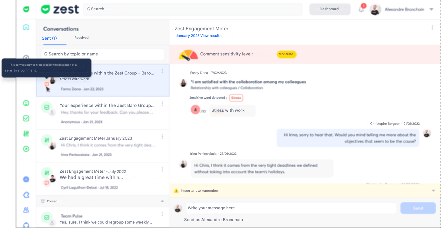This screenshot has width=441, height=229.
Task: Click the notification bell icon
Action: pos(361,9)
